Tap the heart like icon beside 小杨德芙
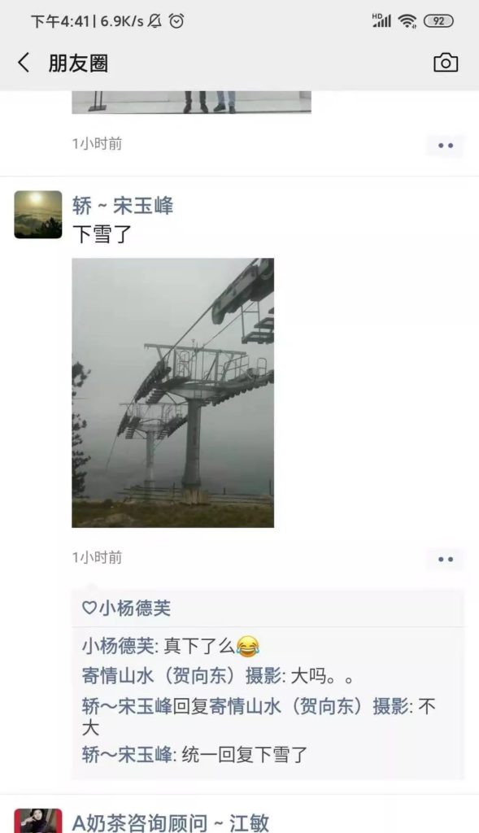Image resolution: width=479 pixels, height=833 pixels. [x=89, y=608]
